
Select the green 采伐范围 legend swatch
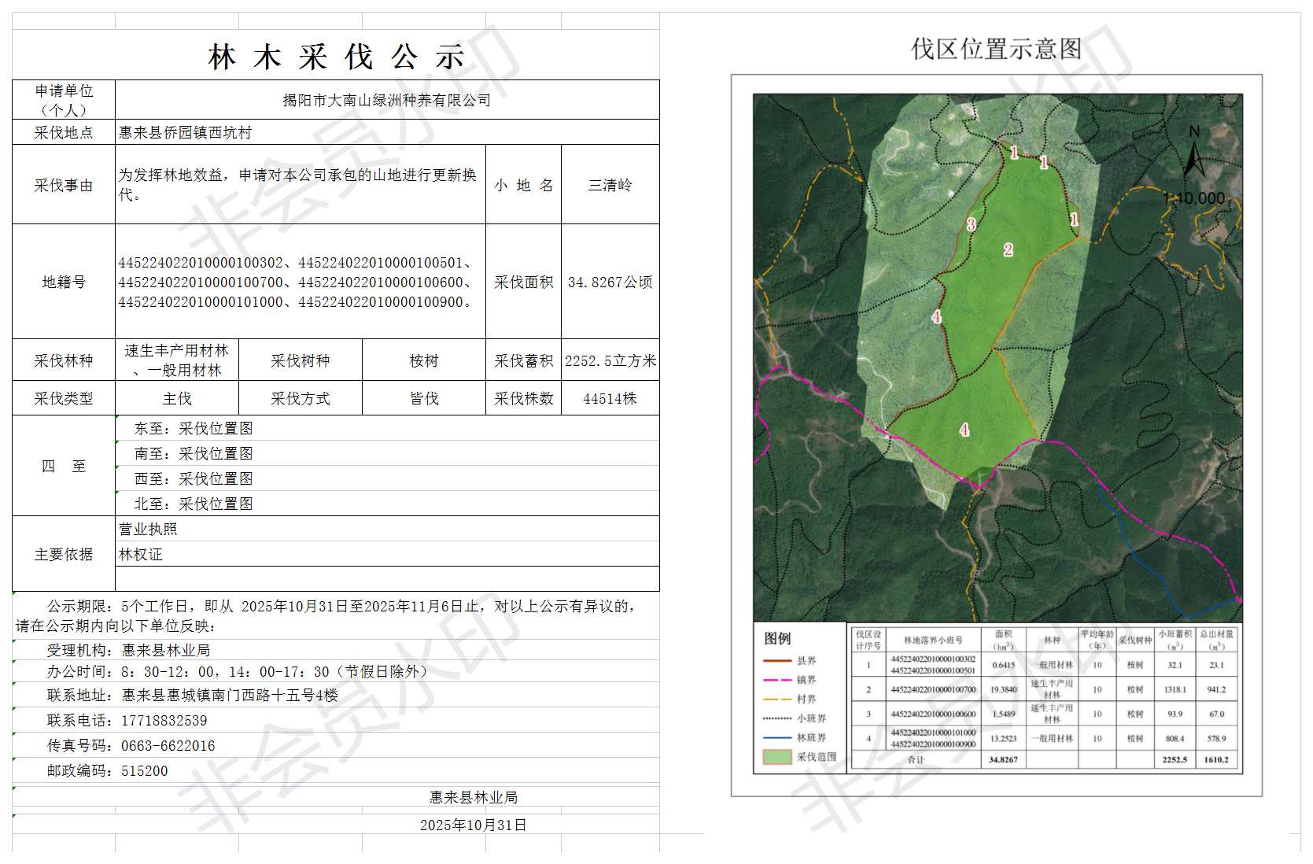[777, 757]
